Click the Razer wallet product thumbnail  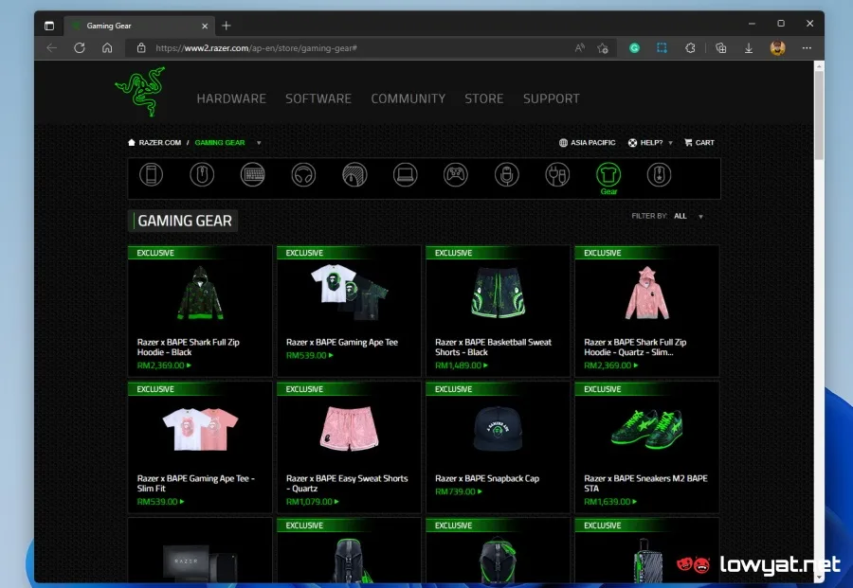click(x=200, y=563)
